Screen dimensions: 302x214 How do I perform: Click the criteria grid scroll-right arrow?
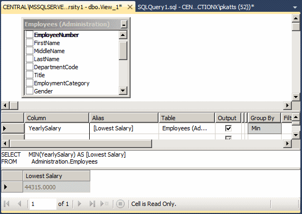pos(287,143)
